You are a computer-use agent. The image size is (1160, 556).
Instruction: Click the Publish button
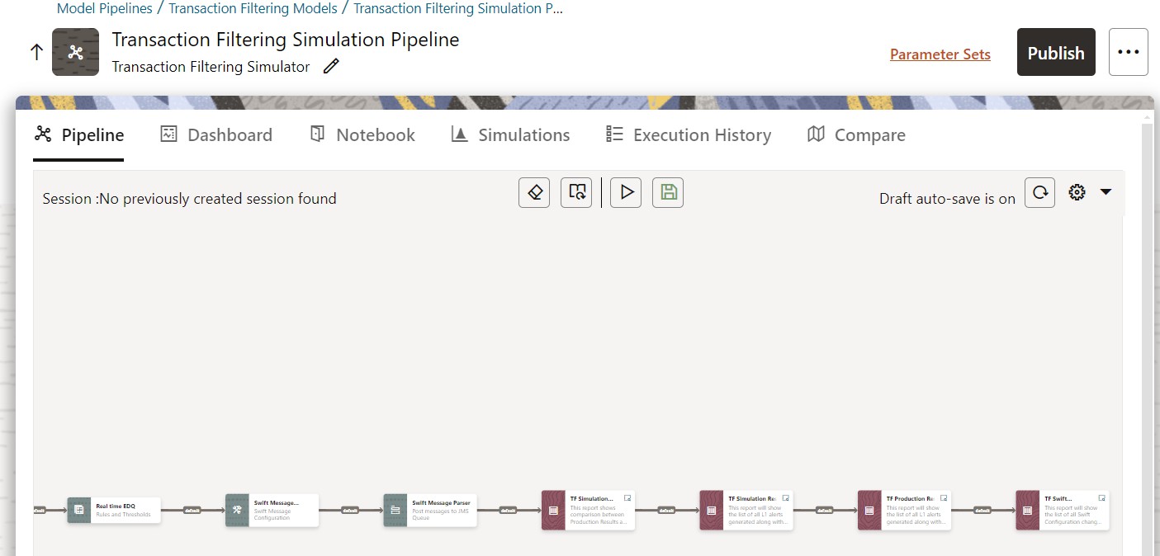coord(1056,52)
